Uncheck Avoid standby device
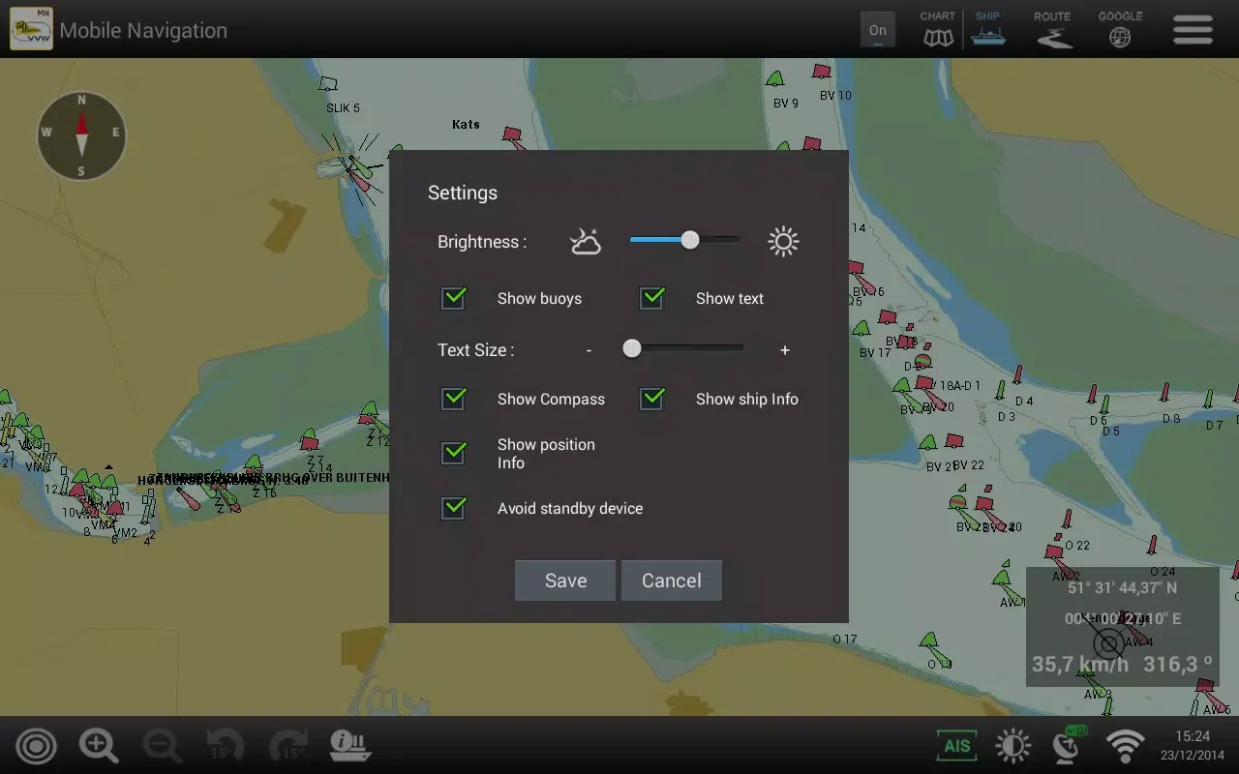 coord(454,508)
